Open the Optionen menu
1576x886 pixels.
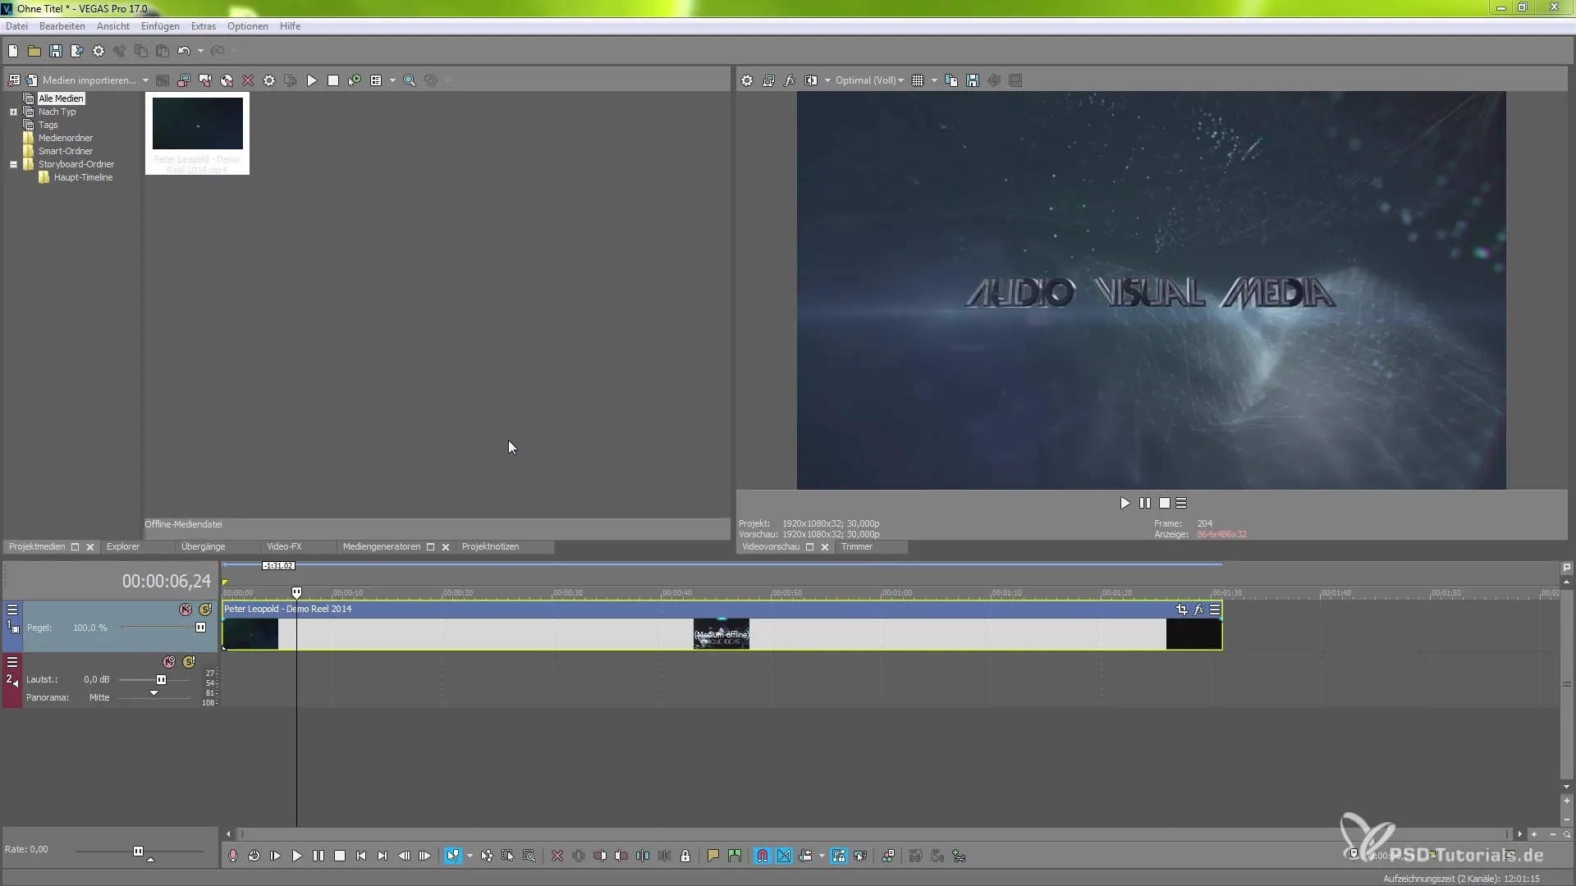[x=248, y=26]
